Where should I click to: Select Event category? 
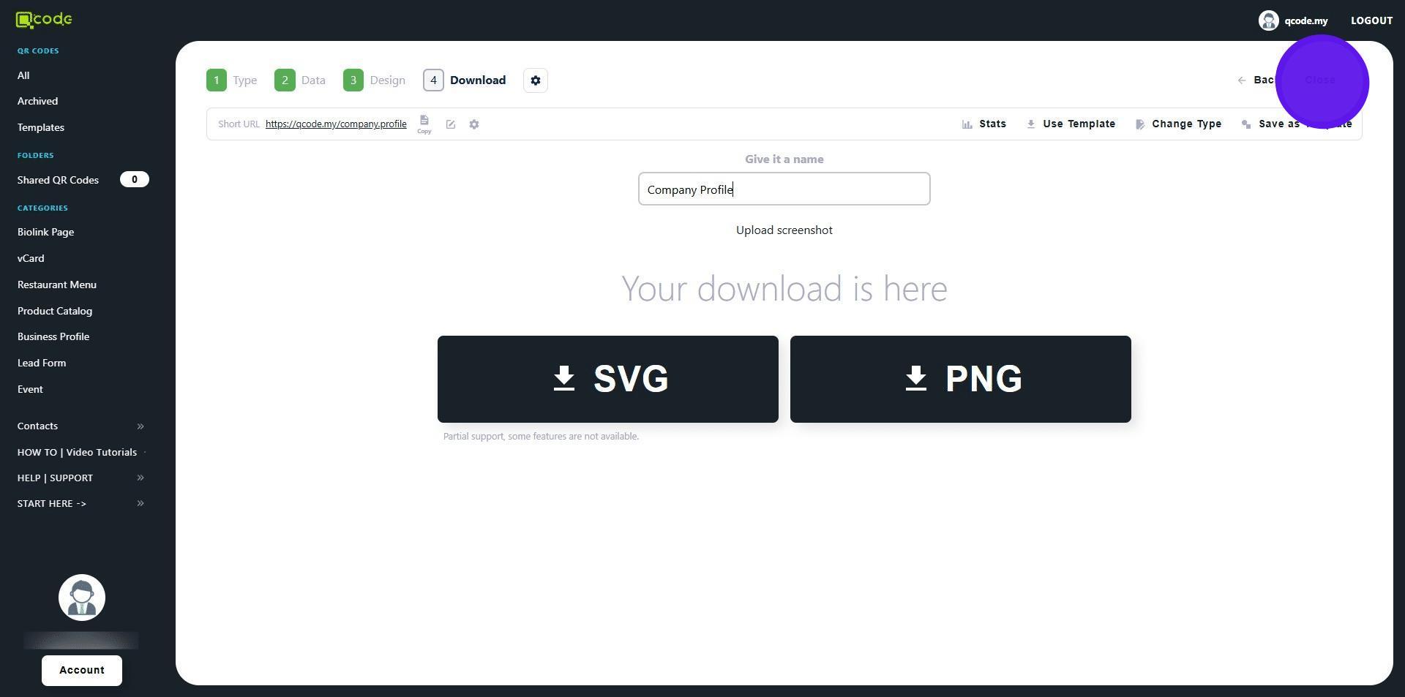[30, 389]
